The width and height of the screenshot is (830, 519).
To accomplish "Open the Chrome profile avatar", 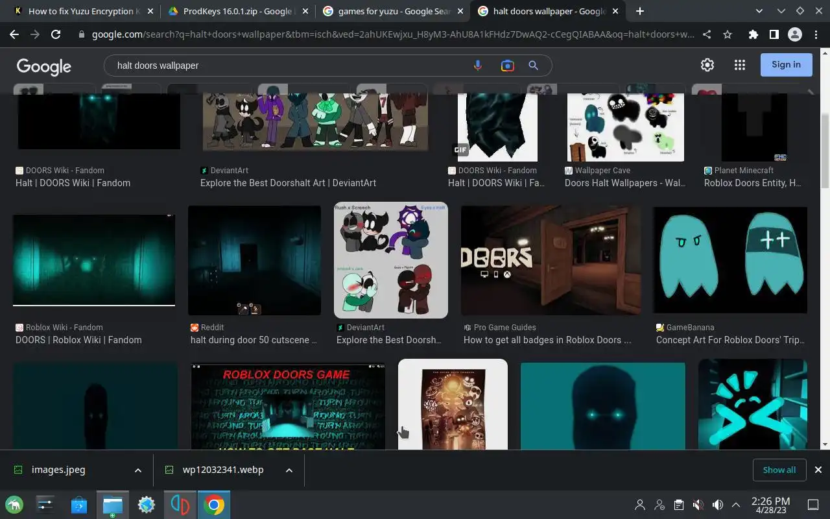I will coord(794,34).
